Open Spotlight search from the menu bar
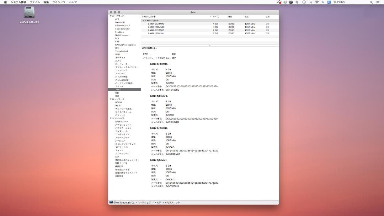This screenshot has width=384, height=216. pos(370,2)
